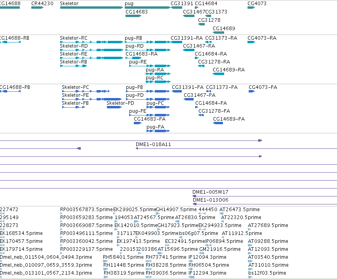This screenshot has width=337, height=279.
Task: Select the Skeletor gene feature label
Action: click(69, 4)
